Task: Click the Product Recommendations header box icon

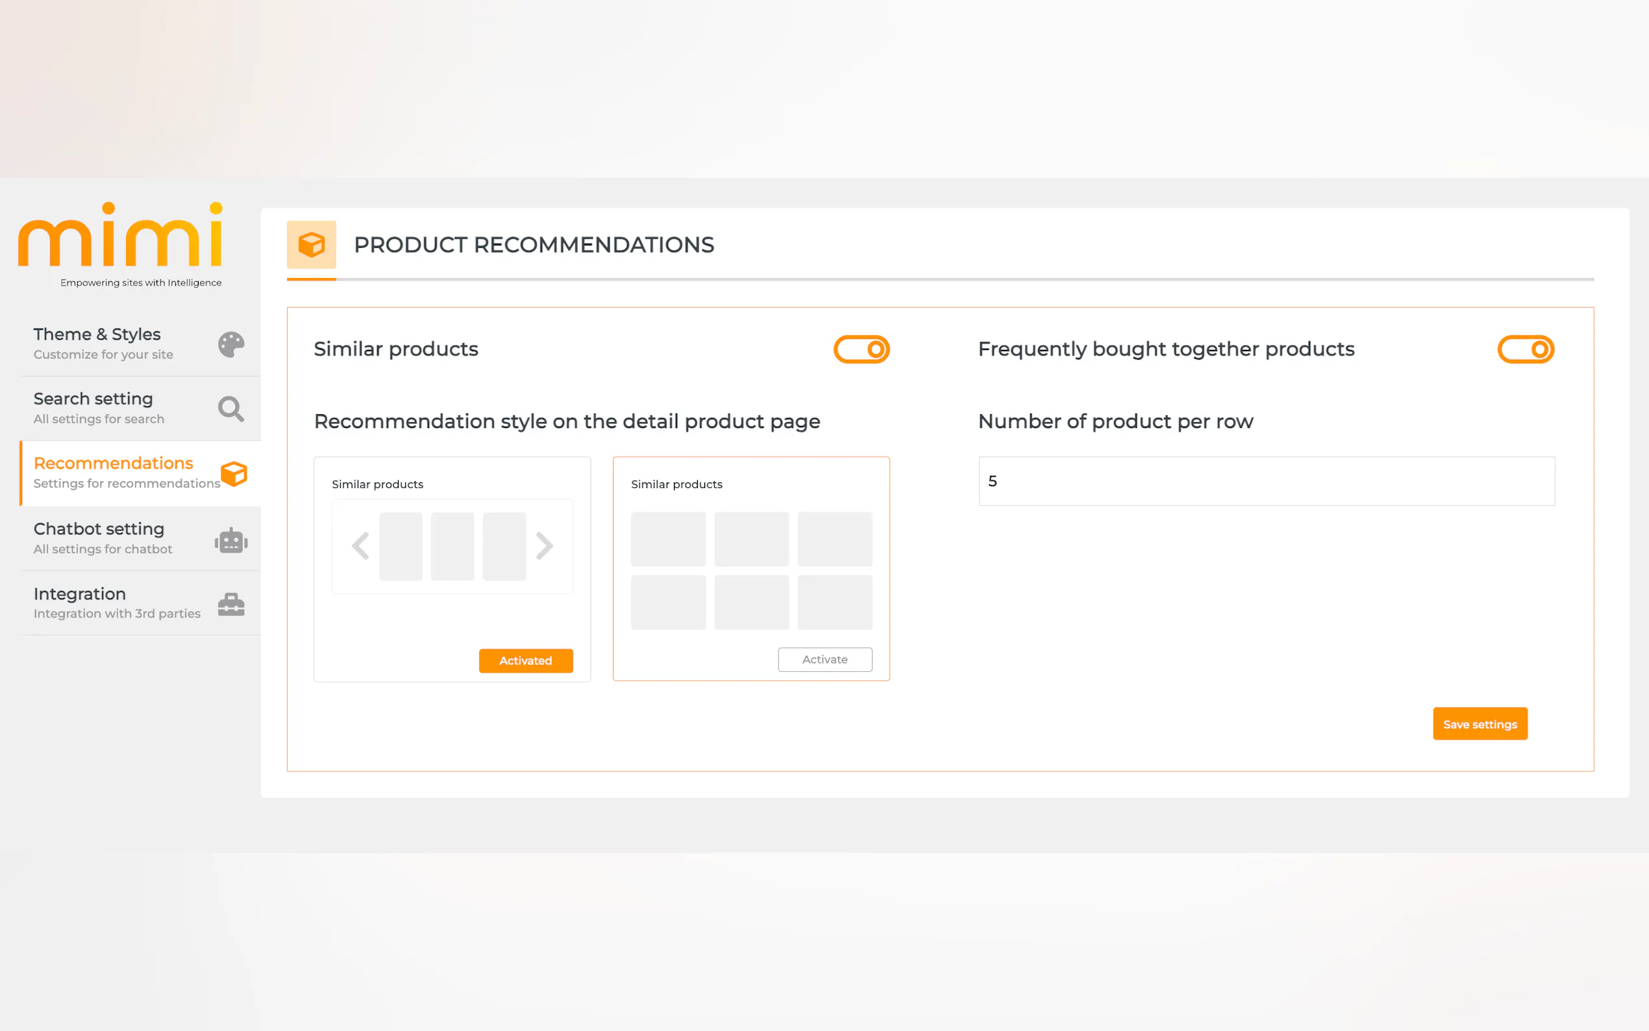Action: click(x=312, y=245)
